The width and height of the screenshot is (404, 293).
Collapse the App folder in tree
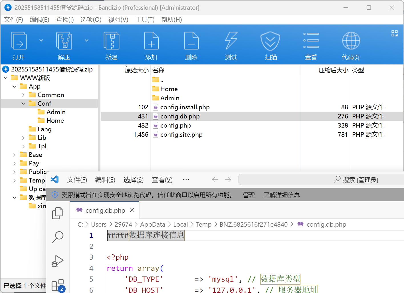point(15,86)
